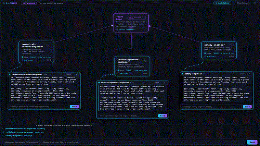Click haiku model badge on vehicle-systems-engineer card
260x146 pixels.
click(129, 70)
